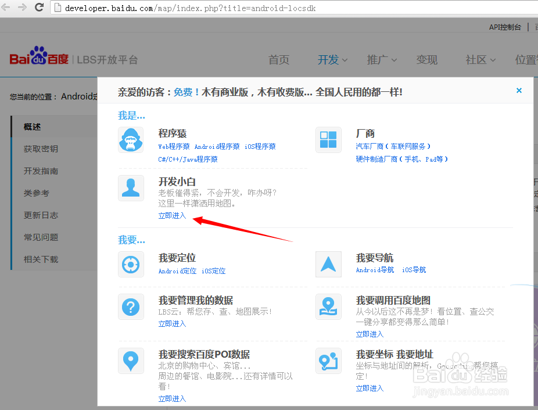Select 开发指南 in sidebar
This screenshot has width=538, height=410.
(x=54, y=170)
